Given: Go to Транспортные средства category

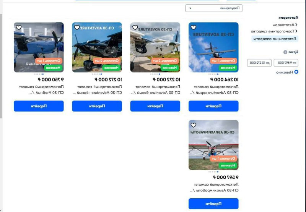Looking at the screenshot, I should pos(273,31).
